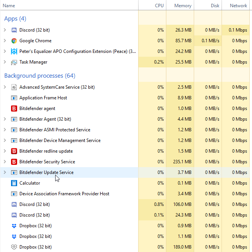Click the Bitdefender Security Service icon

click(14, 162)
